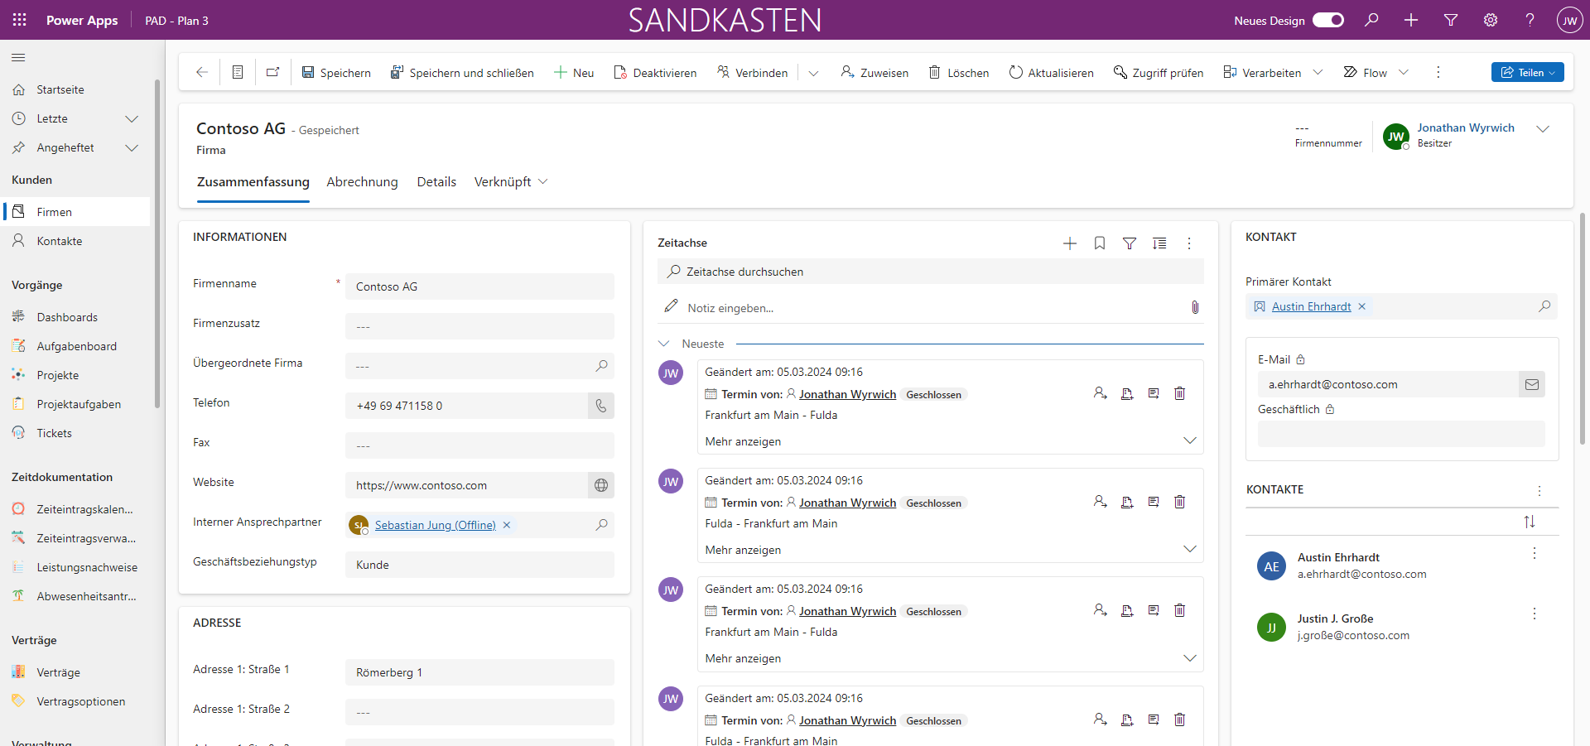
Task: Click Deaktivieren in the command bar
Action: point(655,72)
